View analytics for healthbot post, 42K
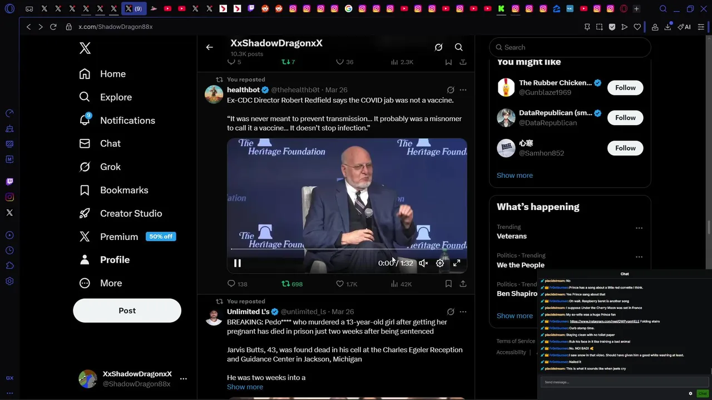 (401, 284)
